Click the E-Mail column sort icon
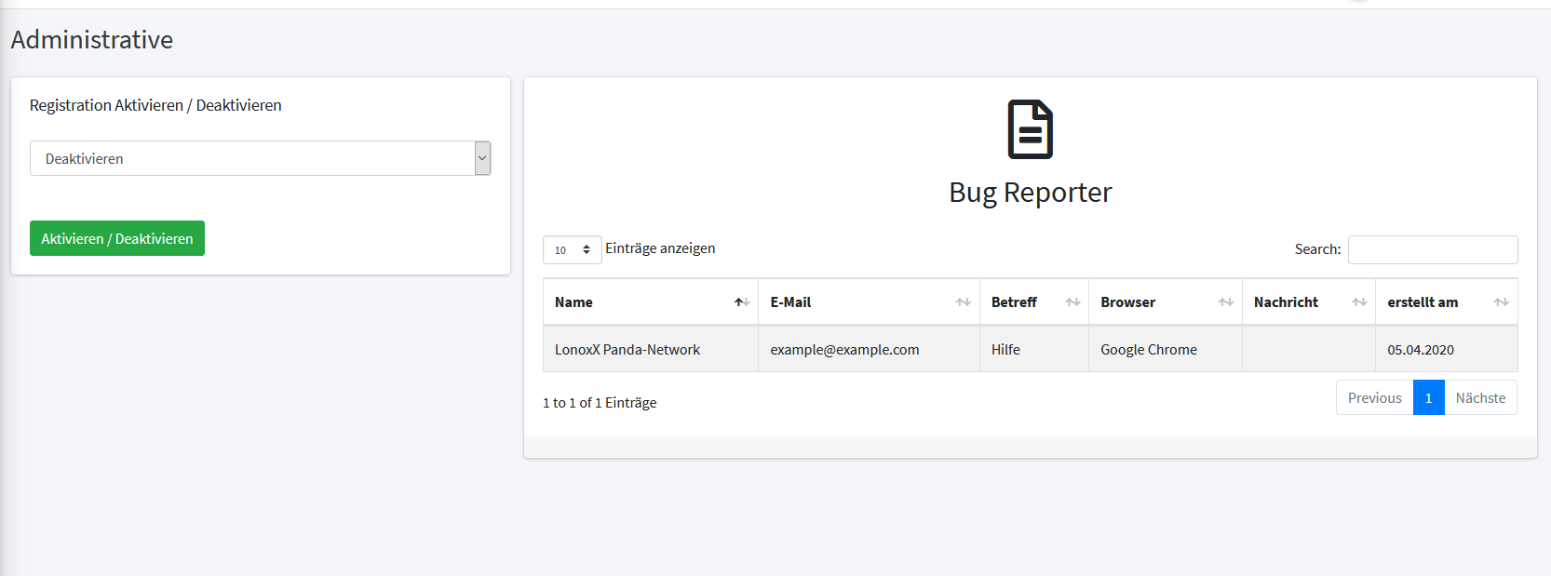 [963, 302]
